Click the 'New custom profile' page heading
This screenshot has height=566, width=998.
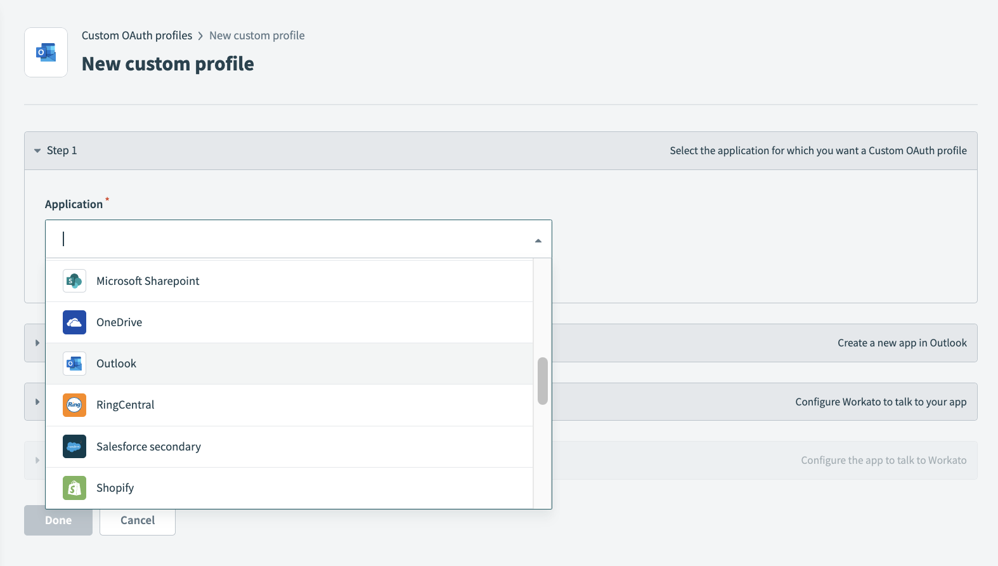pyautogui.click(x=168, y=64)
